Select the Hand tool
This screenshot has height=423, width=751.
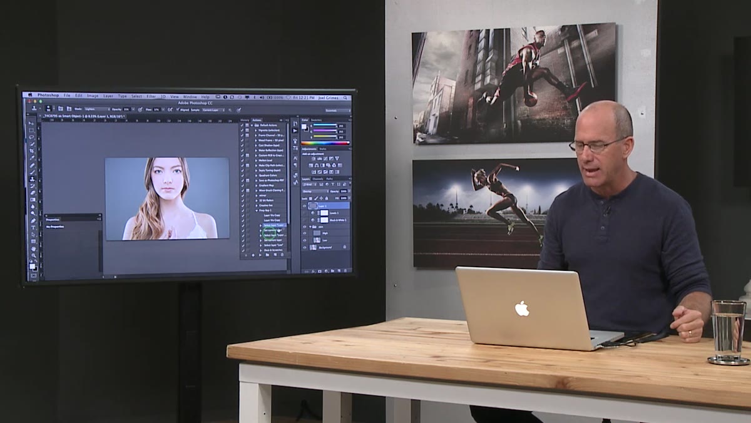click(33, 249)
